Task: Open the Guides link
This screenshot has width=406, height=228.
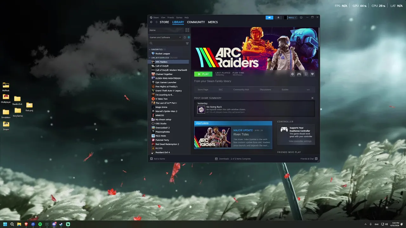Action: [x=285, y=90]
